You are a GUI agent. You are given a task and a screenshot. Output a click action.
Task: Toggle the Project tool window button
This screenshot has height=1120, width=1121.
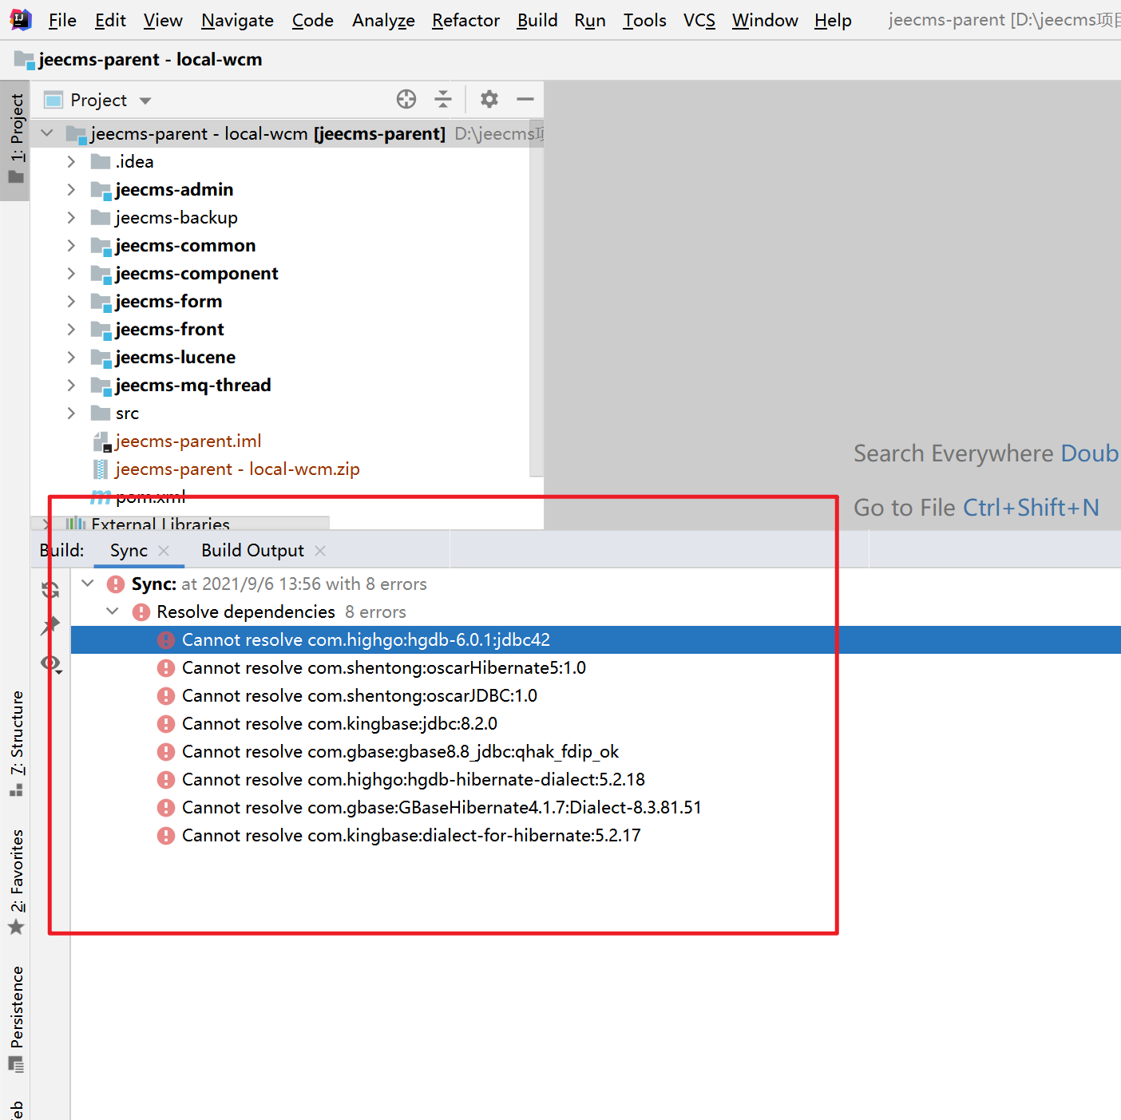pyautogui.click(x=15, y=140)
